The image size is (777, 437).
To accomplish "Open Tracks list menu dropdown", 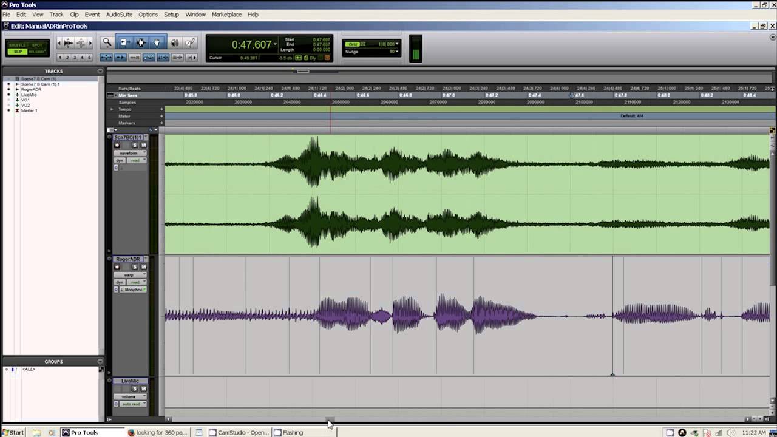I will [x=100, y=71].
